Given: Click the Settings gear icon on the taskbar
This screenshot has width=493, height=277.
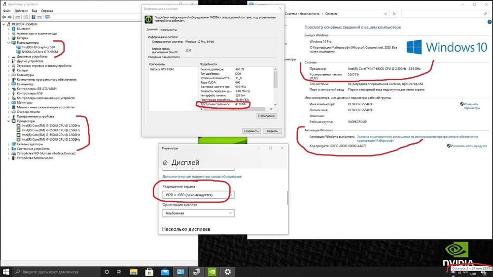Looking at the screenshot, I should (228, 272).
